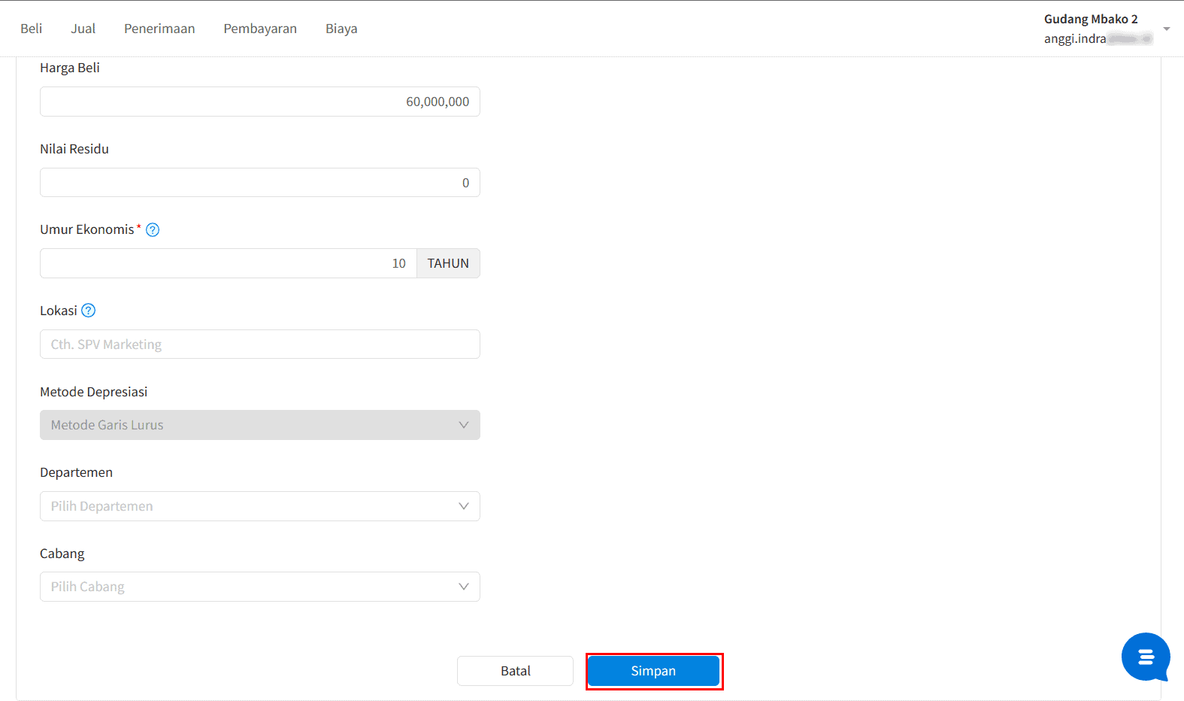Focus the Lokasi text field
This screenshot has width=1184, height=701.
tap(260, 344)
